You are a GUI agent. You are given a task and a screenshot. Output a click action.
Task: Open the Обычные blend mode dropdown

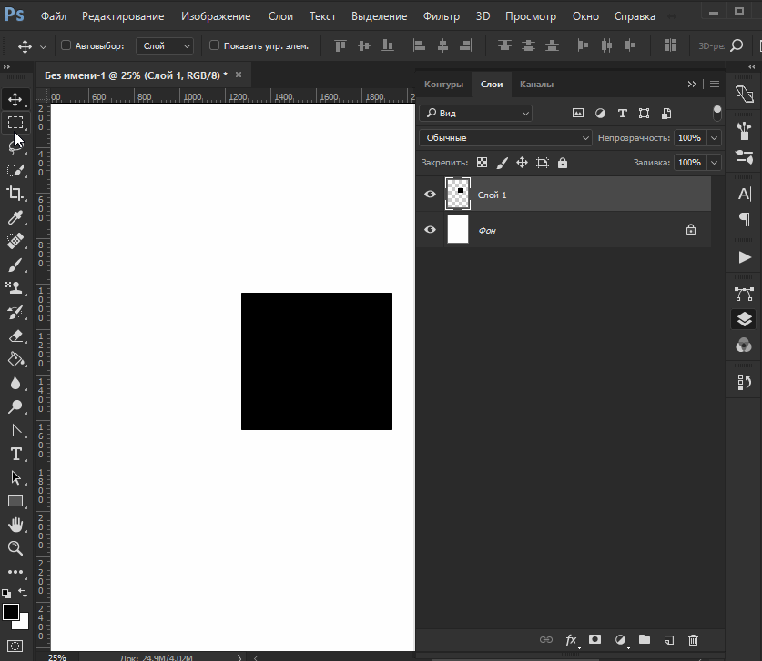pyautogui.click(x=505, y=138)
